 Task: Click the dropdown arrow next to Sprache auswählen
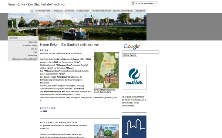point(156,3)
